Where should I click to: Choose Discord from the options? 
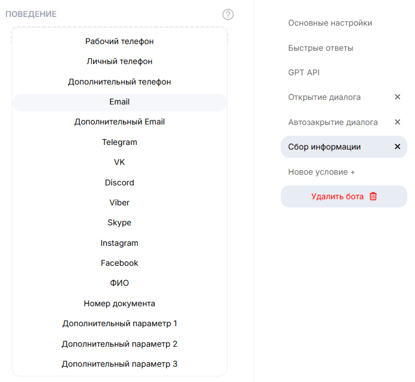pos(119,183)
